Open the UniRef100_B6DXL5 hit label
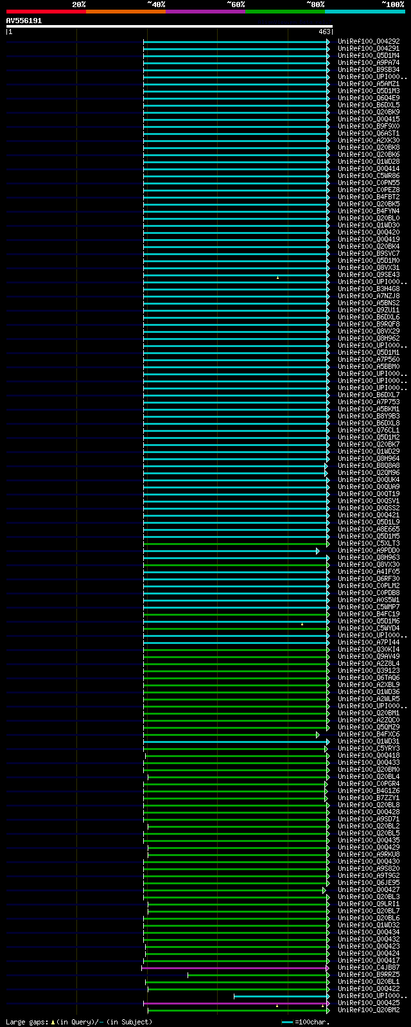Viewport: 411px width, 1027px height. [369, 105]
